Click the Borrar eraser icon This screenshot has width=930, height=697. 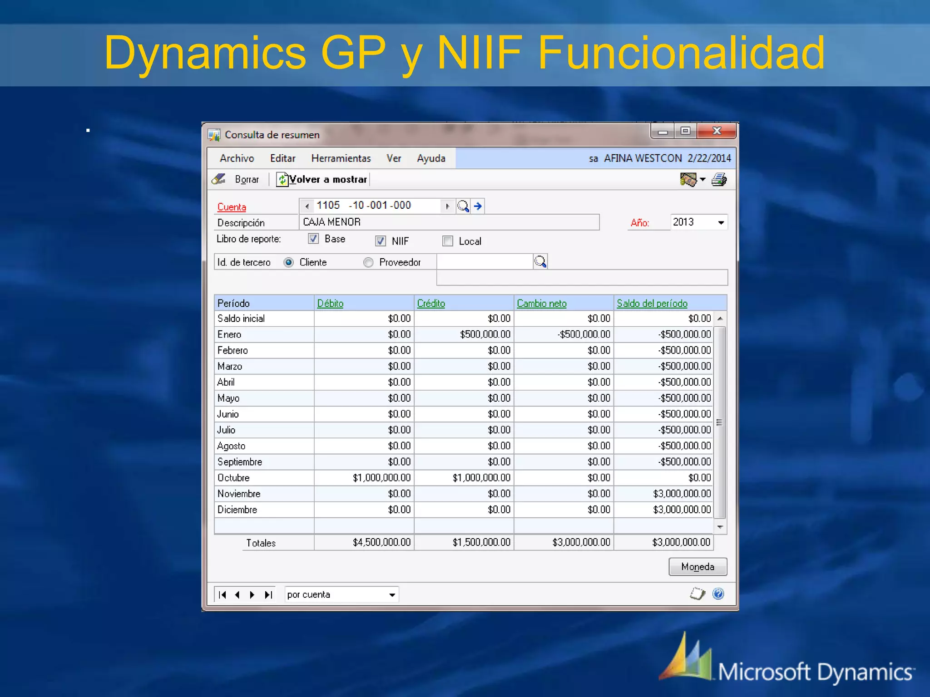218,179
